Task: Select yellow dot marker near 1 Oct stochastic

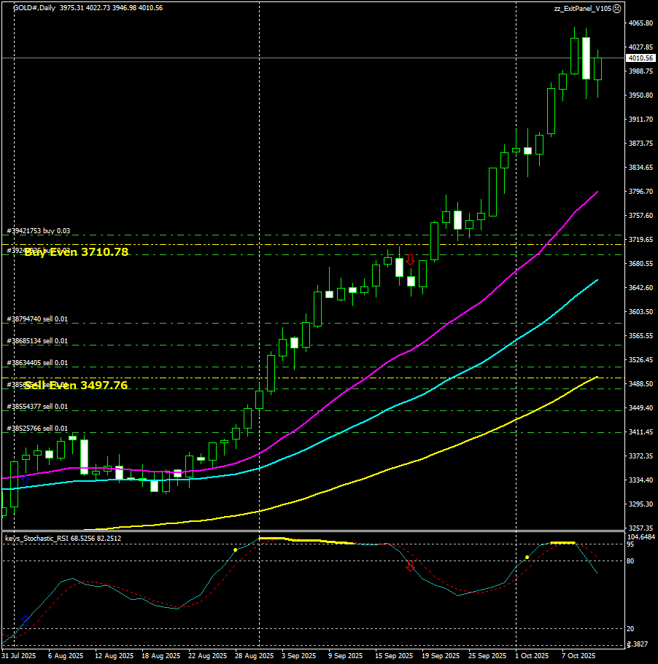Action: pyautogui.click(x=527, y=558)
